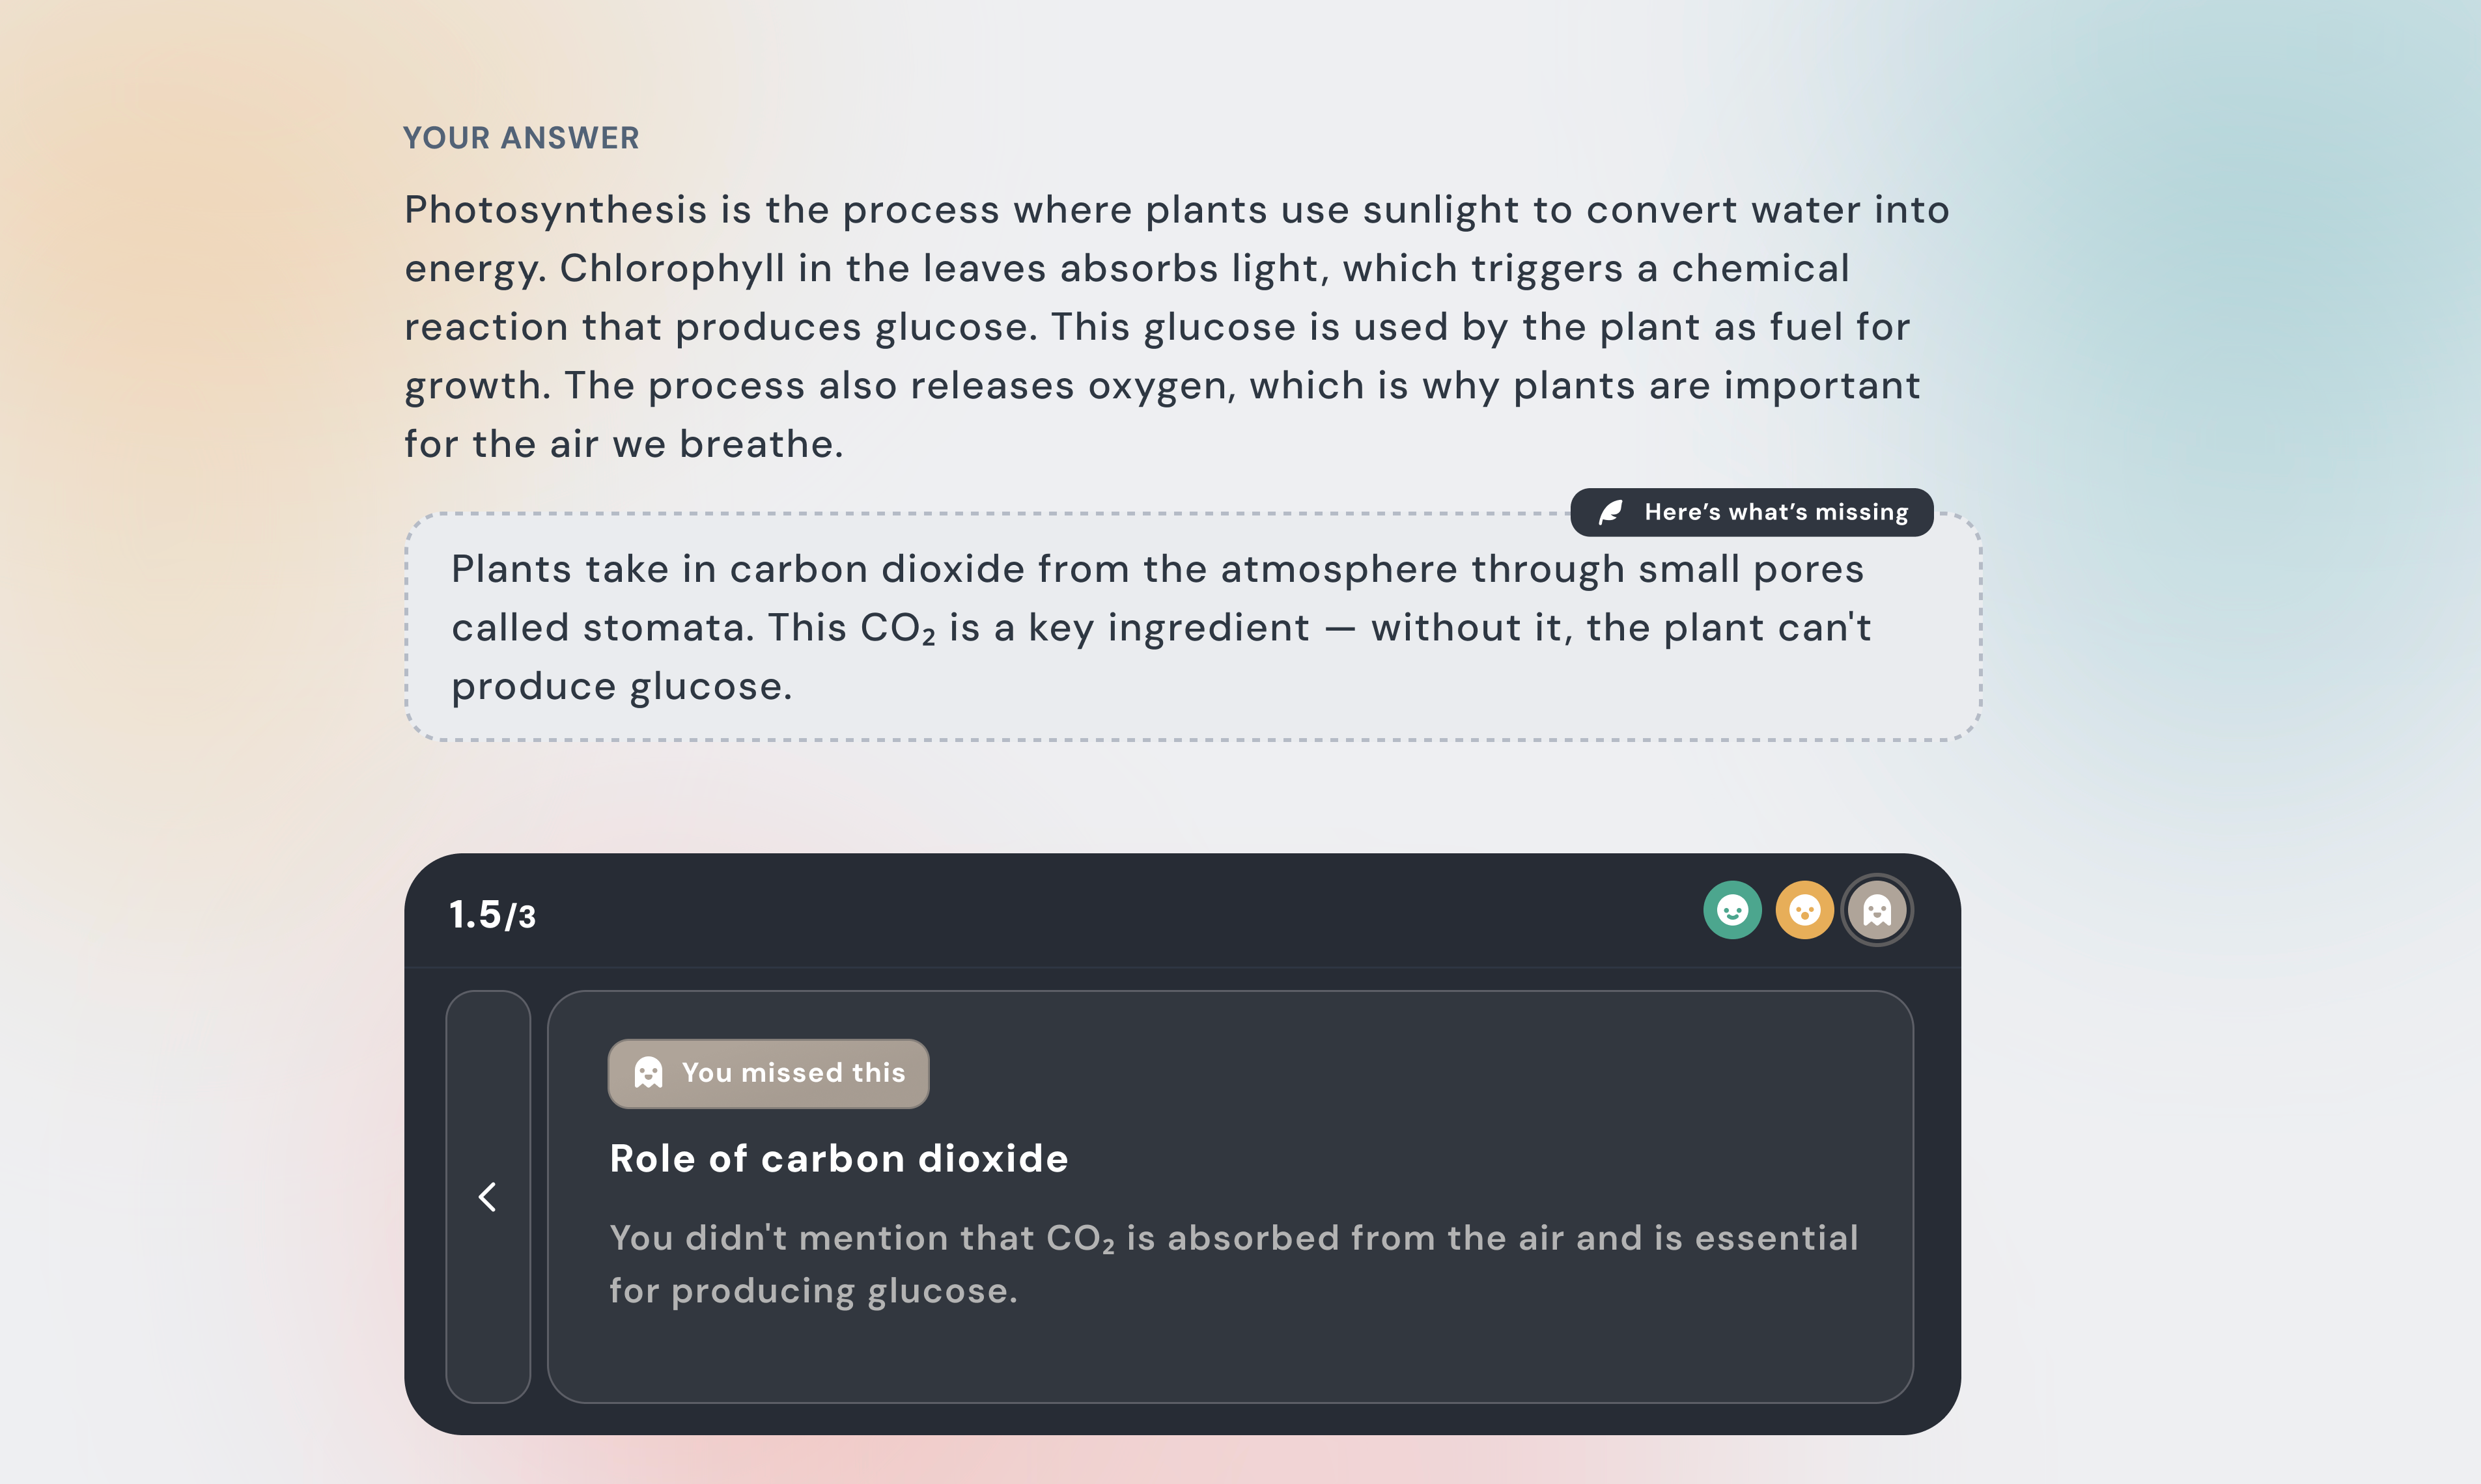
Task: Click the ghost icon in You missed this badge
Action: point(649,1072)
